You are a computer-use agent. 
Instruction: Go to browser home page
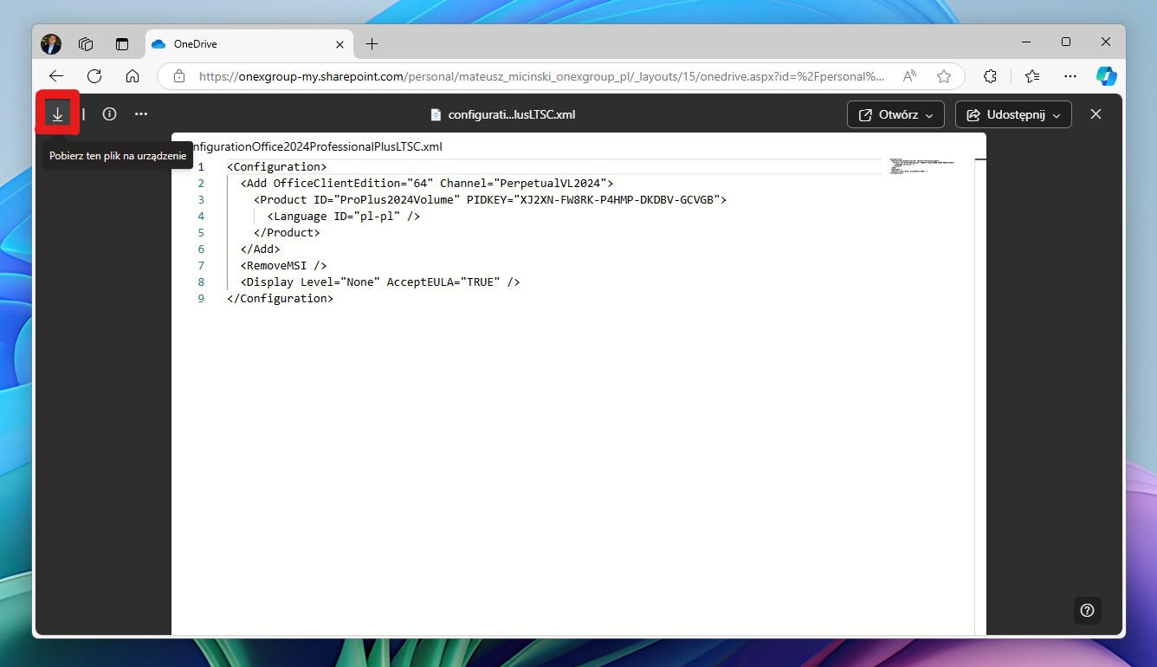click(133, 76)
